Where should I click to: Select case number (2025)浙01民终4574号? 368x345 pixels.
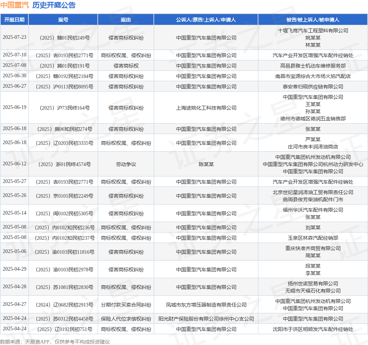63,164
